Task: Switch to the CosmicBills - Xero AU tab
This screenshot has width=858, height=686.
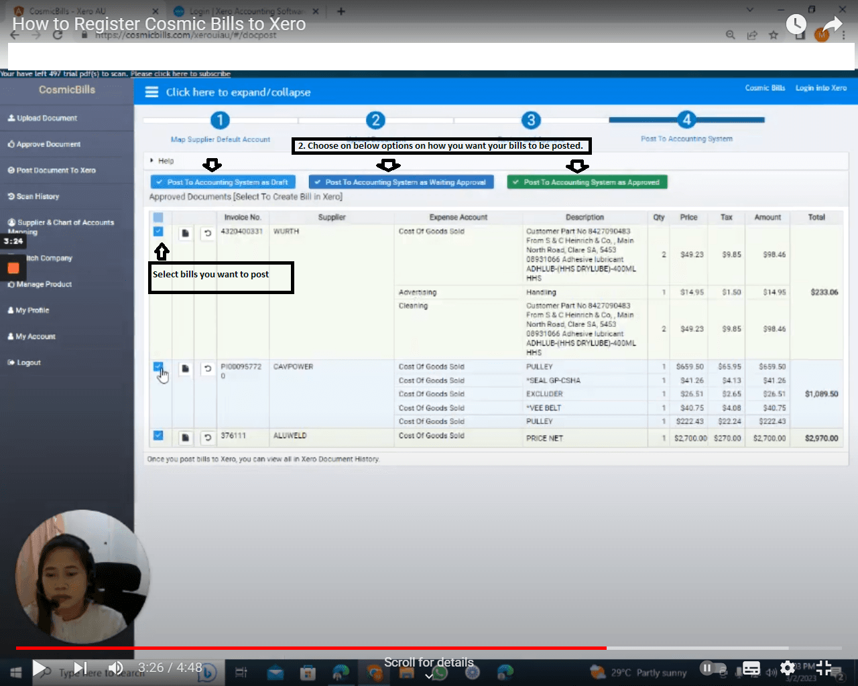Action: coord(86,11)
